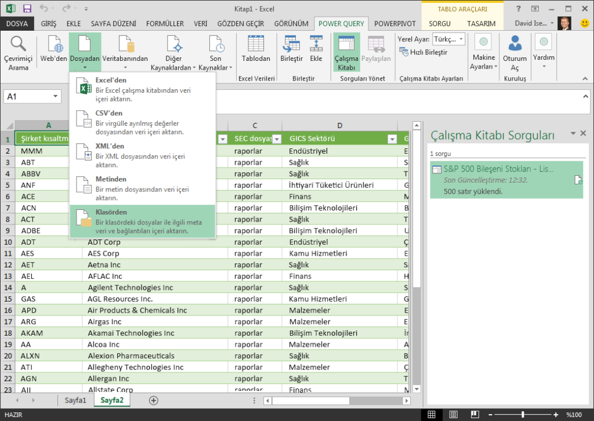594x421 pixels.
Task: Switch to the SORGU tab
Action: 440,23
